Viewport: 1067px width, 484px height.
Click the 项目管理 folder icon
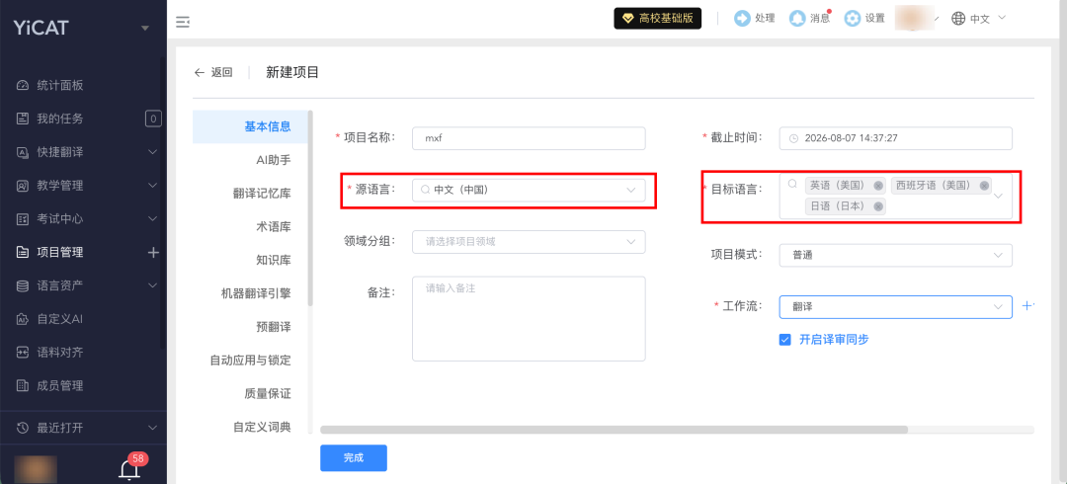pos(23,253)
